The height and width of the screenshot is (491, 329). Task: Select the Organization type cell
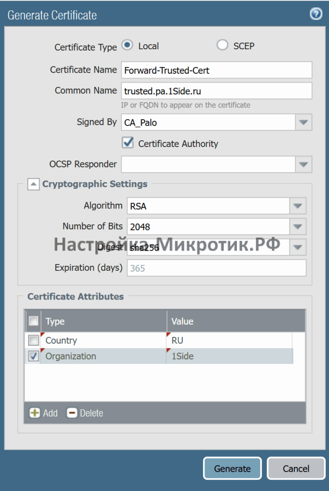[103, 356]
